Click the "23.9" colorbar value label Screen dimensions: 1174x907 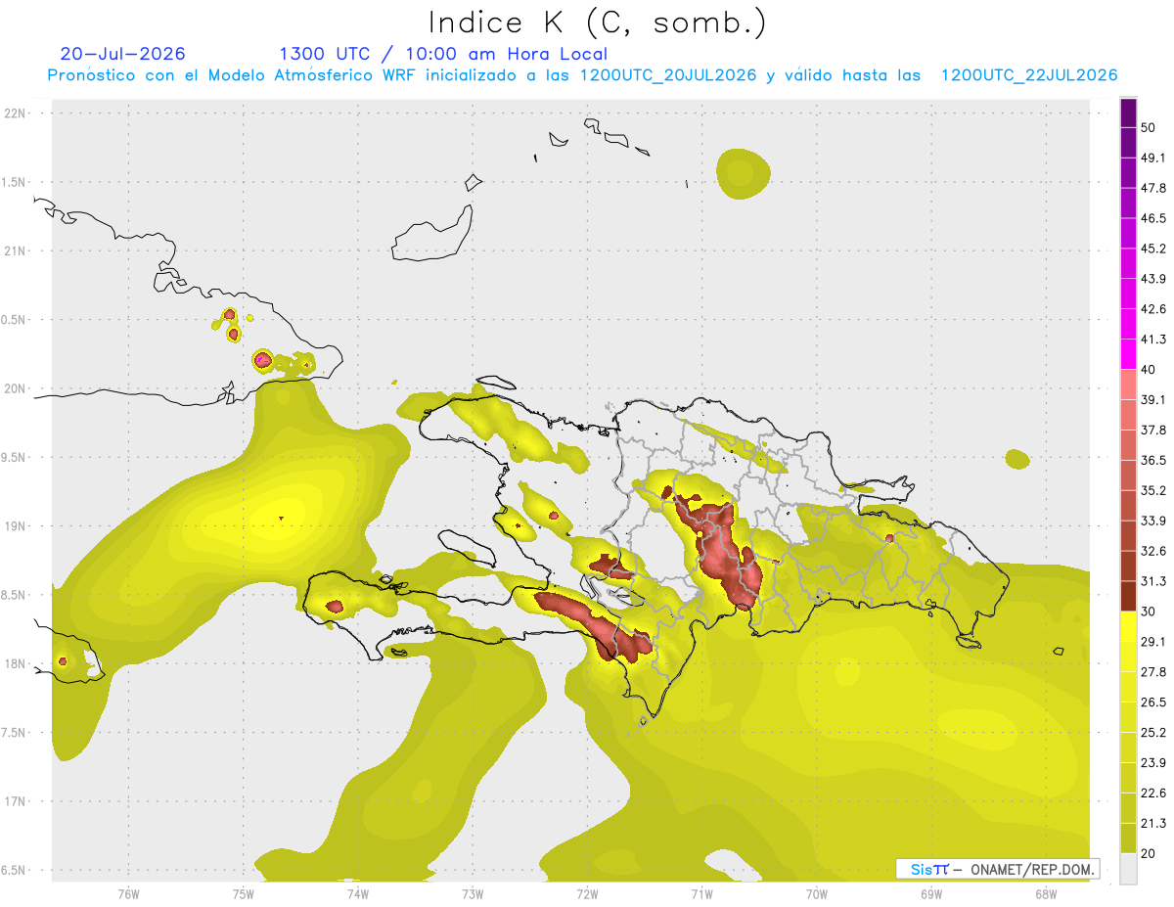1153,763
